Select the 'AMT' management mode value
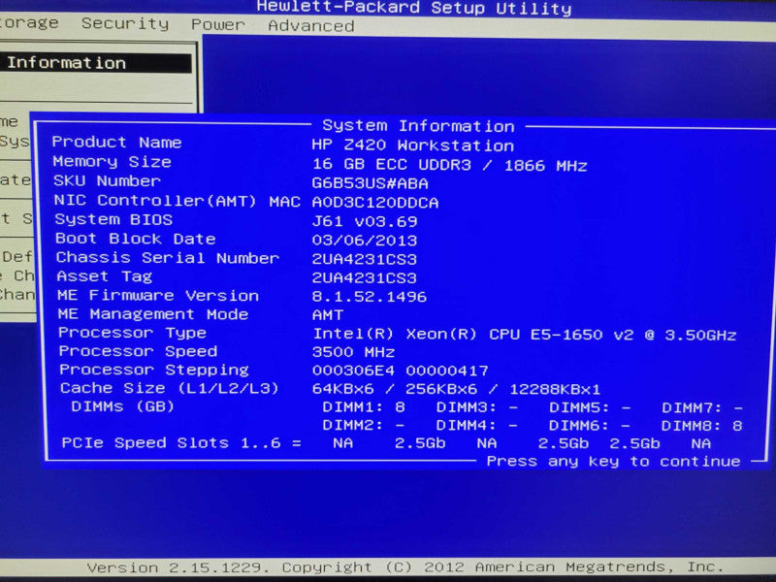Image resolution: width=776 pixels, height=582 pixels. click(x=328, y=315)
